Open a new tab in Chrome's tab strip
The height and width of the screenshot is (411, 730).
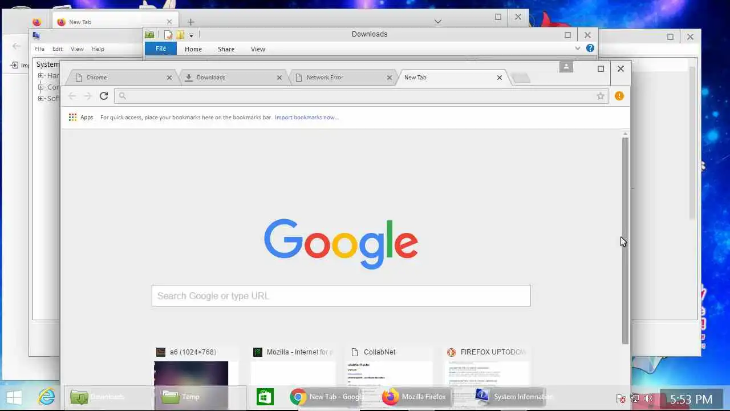[521, 78]
